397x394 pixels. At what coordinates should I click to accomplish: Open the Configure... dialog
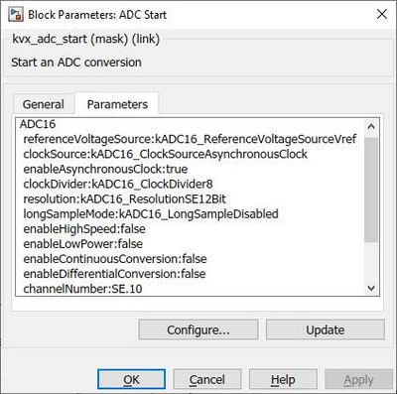coord(198,329)
